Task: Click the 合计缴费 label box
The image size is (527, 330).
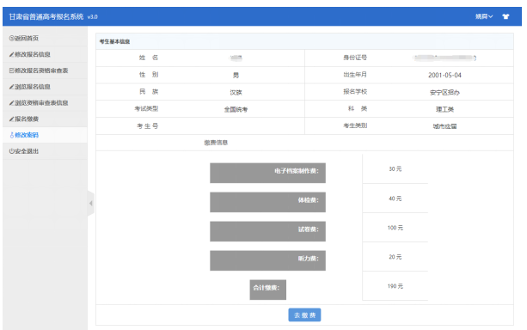Action: tap(268, 290)
